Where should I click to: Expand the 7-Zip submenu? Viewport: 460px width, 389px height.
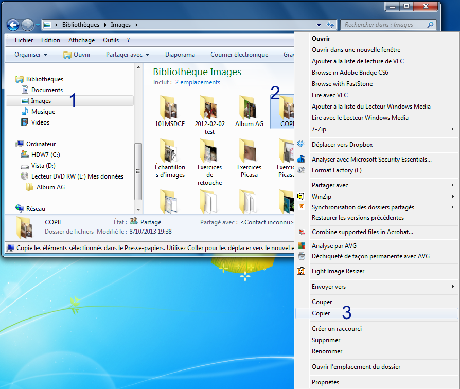[452, 129]
